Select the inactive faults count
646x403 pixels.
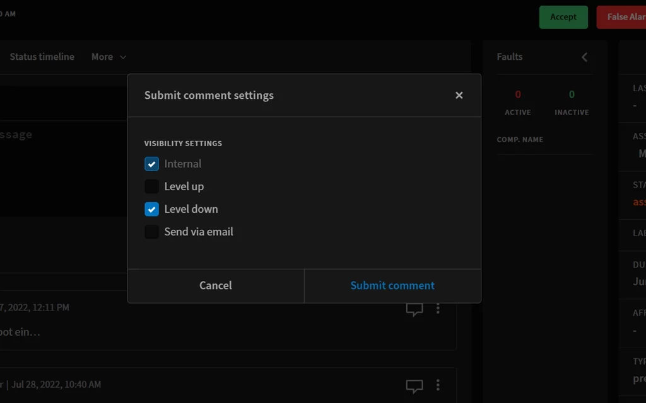[x=572, y=94]
